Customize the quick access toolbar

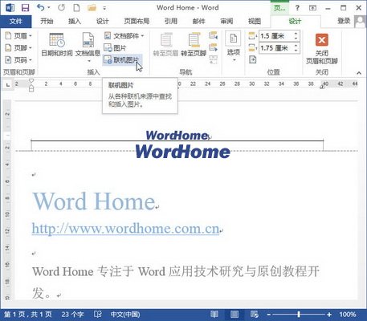104,8
